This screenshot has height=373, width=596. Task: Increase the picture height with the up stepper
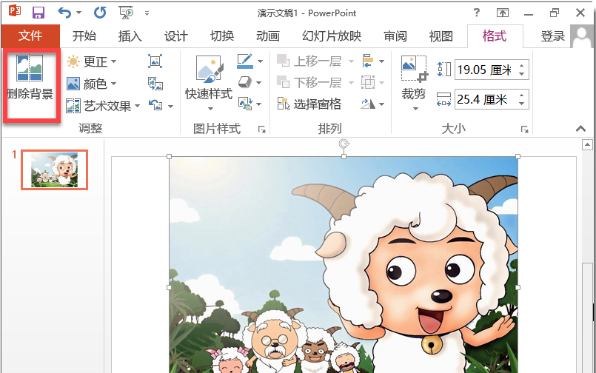[522, 65]
